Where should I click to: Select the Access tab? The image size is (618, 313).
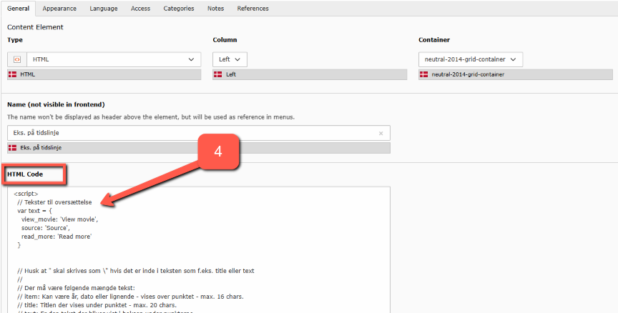140,9
